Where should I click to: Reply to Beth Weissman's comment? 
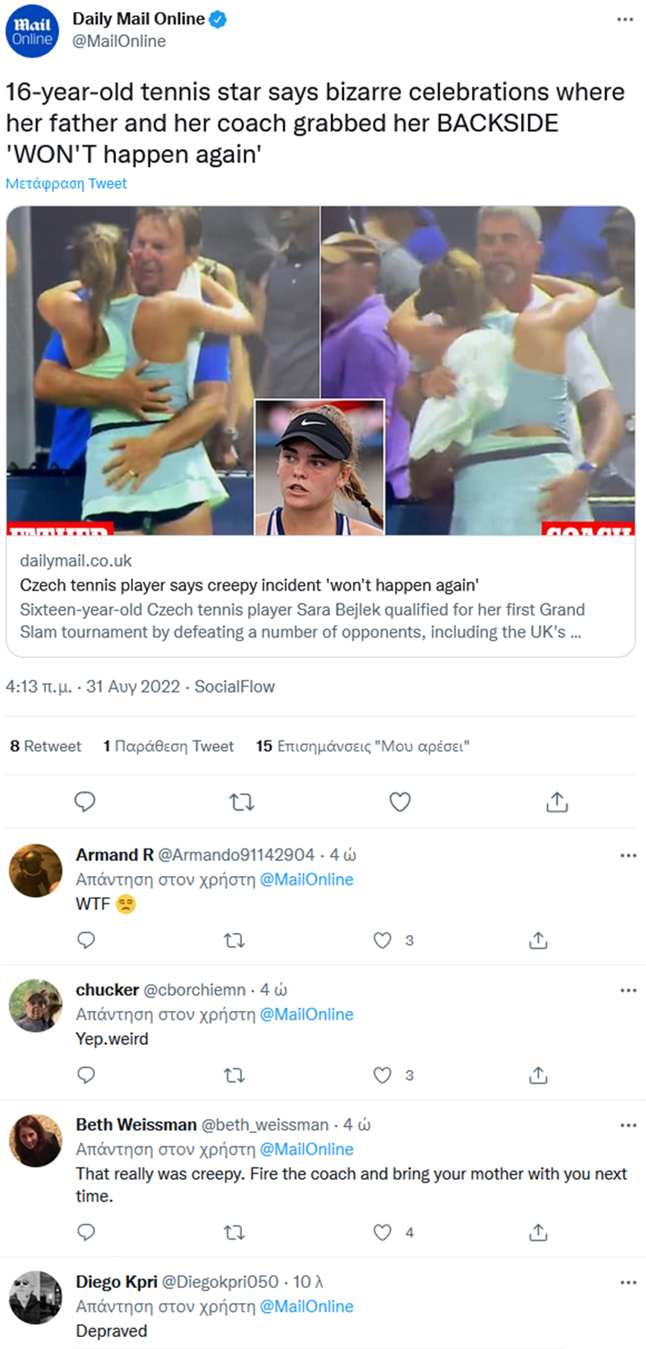pos(86,1233)
